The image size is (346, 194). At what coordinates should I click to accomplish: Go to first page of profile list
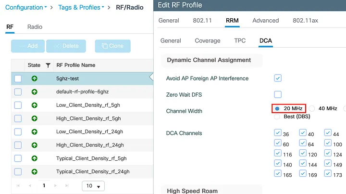19,185
